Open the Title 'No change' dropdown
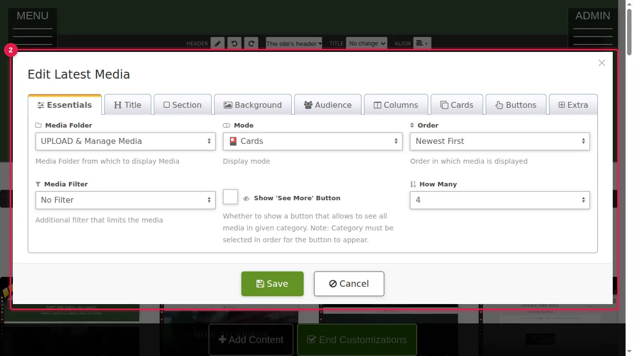Screen dimensions: 633x356 366,44
